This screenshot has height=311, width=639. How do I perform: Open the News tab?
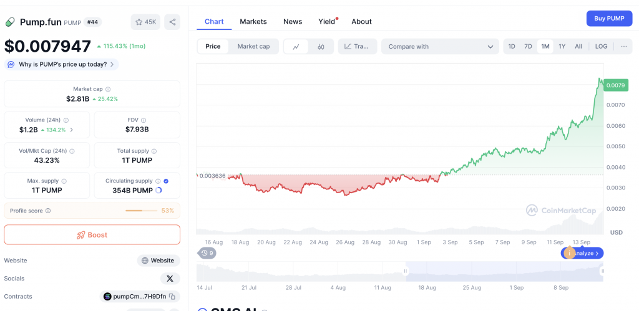(293, 22)
